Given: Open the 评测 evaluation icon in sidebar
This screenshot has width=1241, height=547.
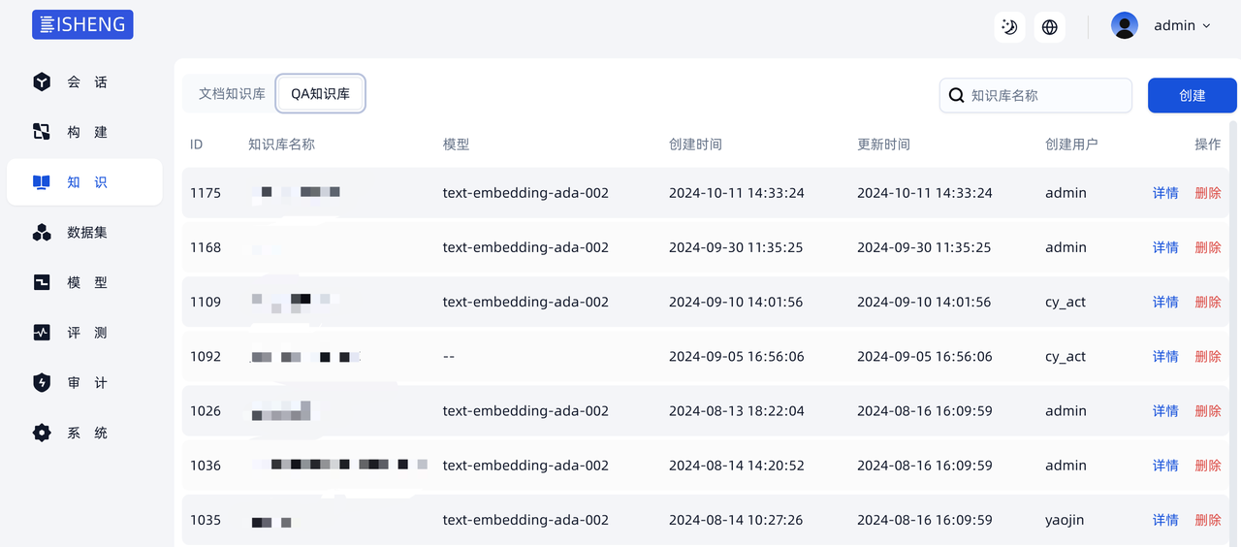Looking at the screenshot, I should click(x=42, y=333).
